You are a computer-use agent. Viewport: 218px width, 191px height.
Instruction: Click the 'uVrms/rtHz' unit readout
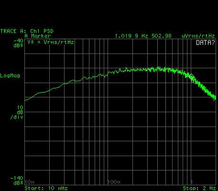pos(198,36)
